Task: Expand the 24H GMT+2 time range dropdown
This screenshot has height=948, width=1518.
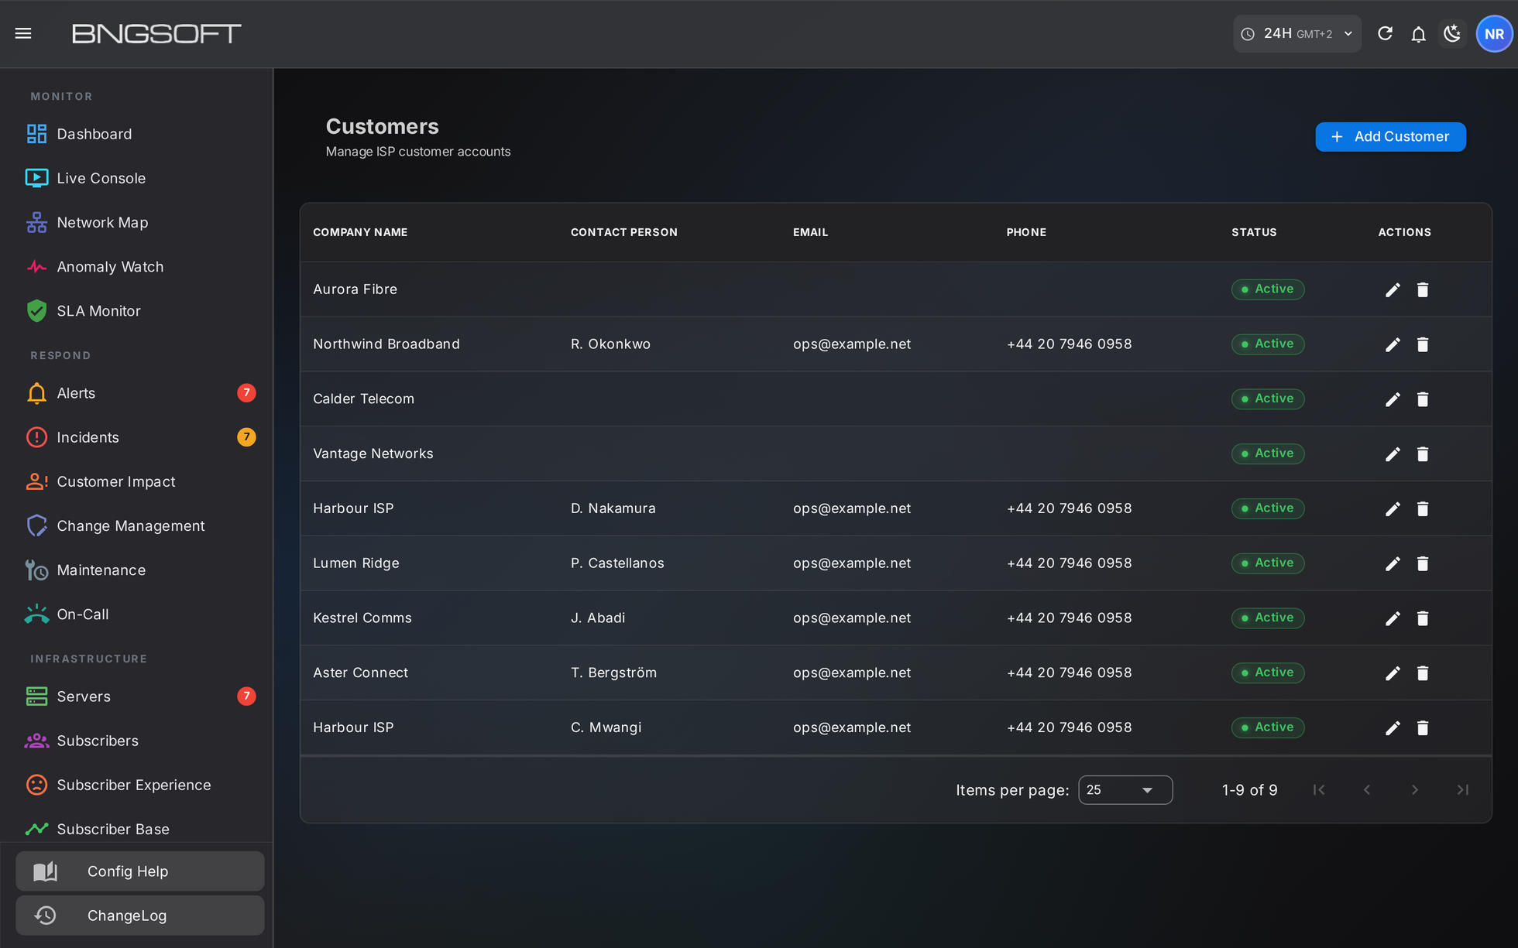Action: (x=1296, y=33)
